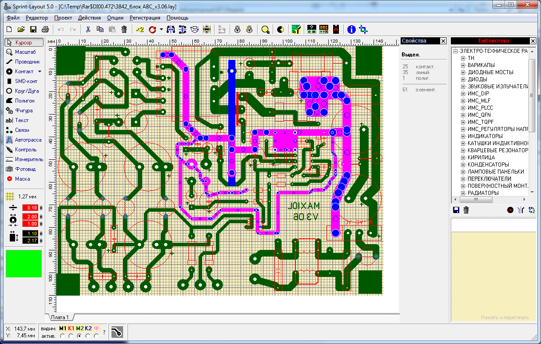The height and width of the screenshot is (344, 541).
Task: Set K2 as the active layer
Action: (x=88, y=336)
